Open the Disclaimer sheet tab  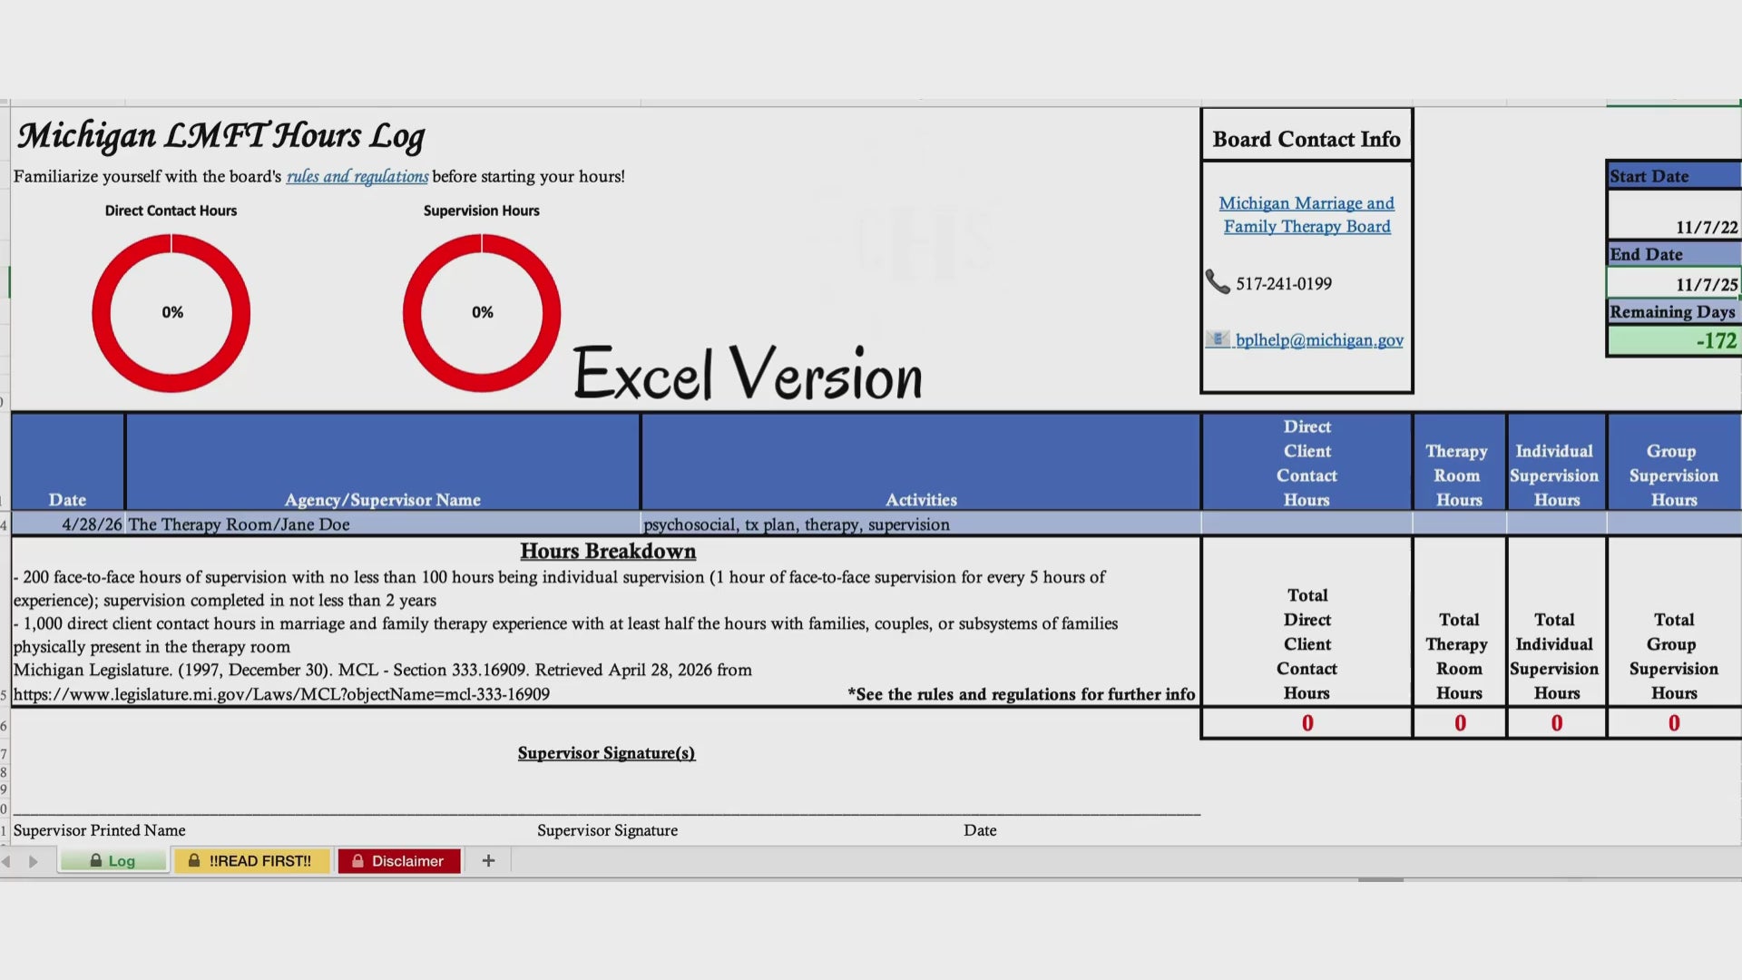[399, 861]
